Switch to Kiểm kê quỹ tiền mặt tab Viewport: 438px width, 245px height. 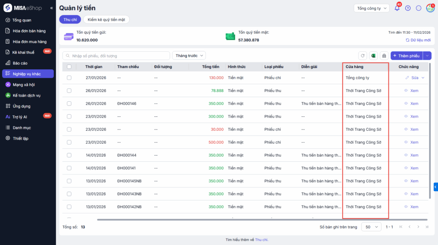point(106,19)
